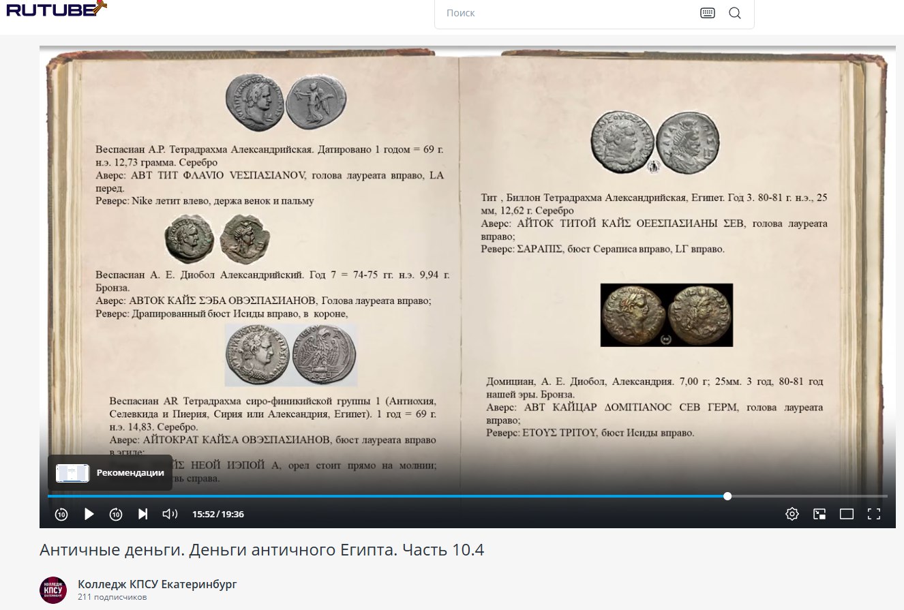This screenshot has height=610, width=904.
Task: Click the КПСУ channel avatar
Action: [53, 590]
